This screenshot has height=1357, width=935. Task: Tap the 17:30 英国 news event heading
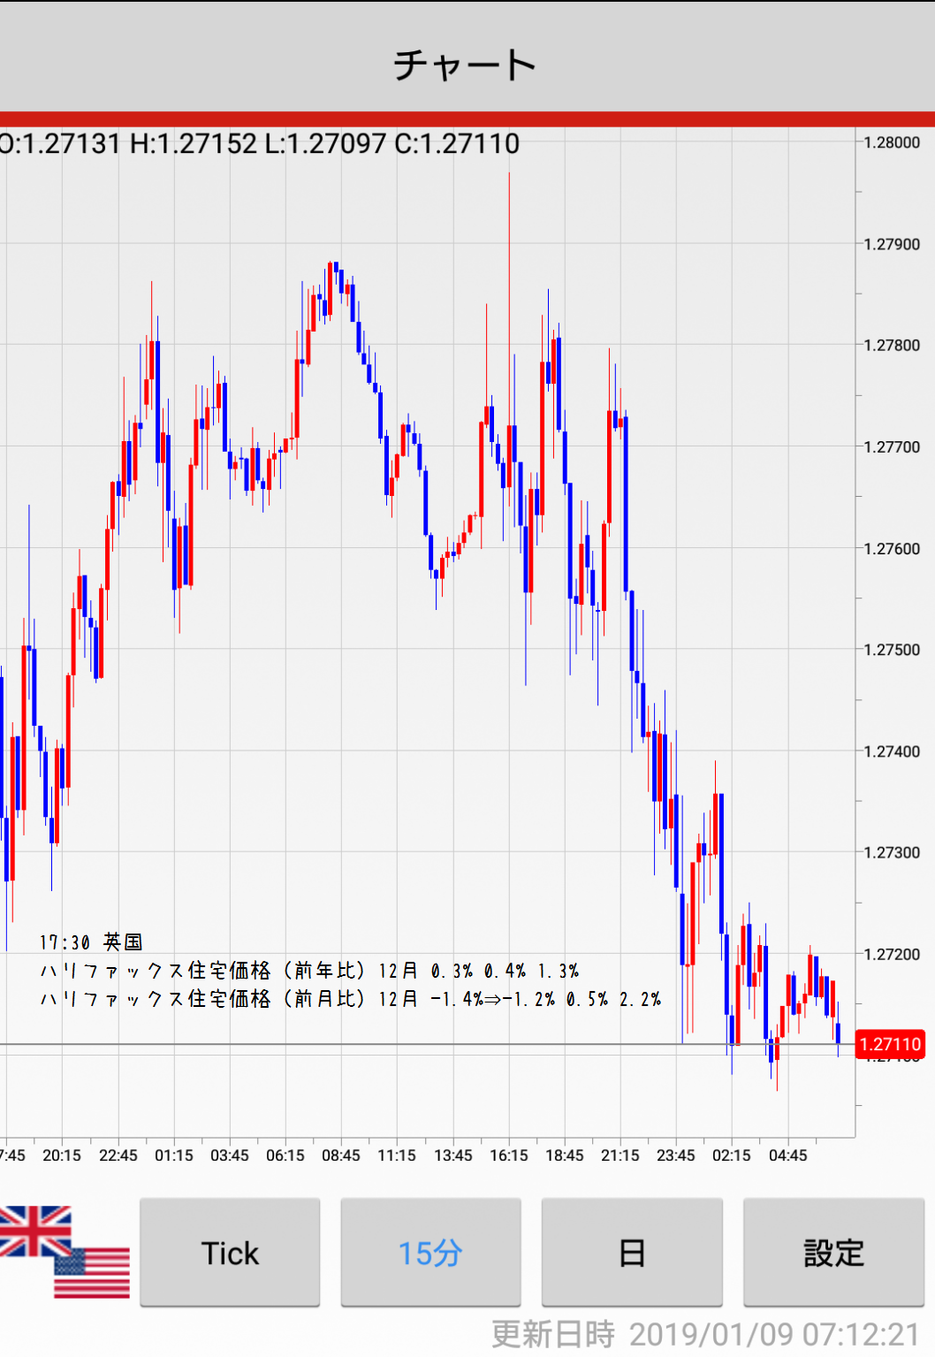tap(91, 942)
